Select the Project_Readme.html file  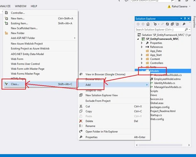[163, 111]
